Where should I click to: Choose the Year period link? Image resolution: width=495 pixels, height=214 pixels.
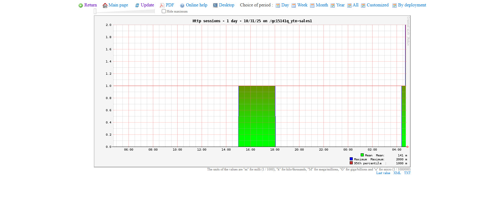[x=340, y=5]
